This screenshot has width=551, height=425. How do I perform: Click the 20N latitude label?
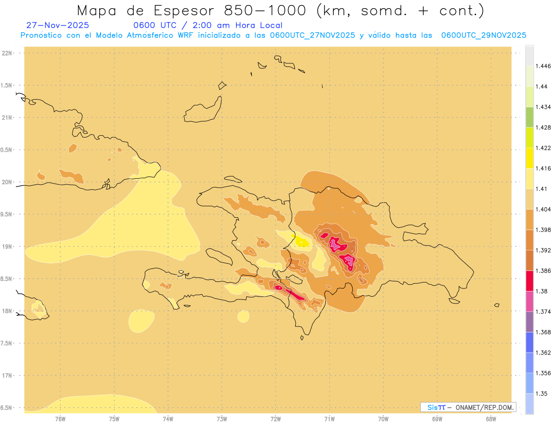coord(7,182)
